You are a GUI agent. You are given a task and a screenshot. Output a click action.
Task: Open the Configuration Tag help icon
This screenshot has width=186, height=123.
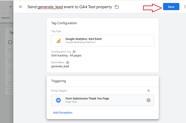click(x=74, y=52)
